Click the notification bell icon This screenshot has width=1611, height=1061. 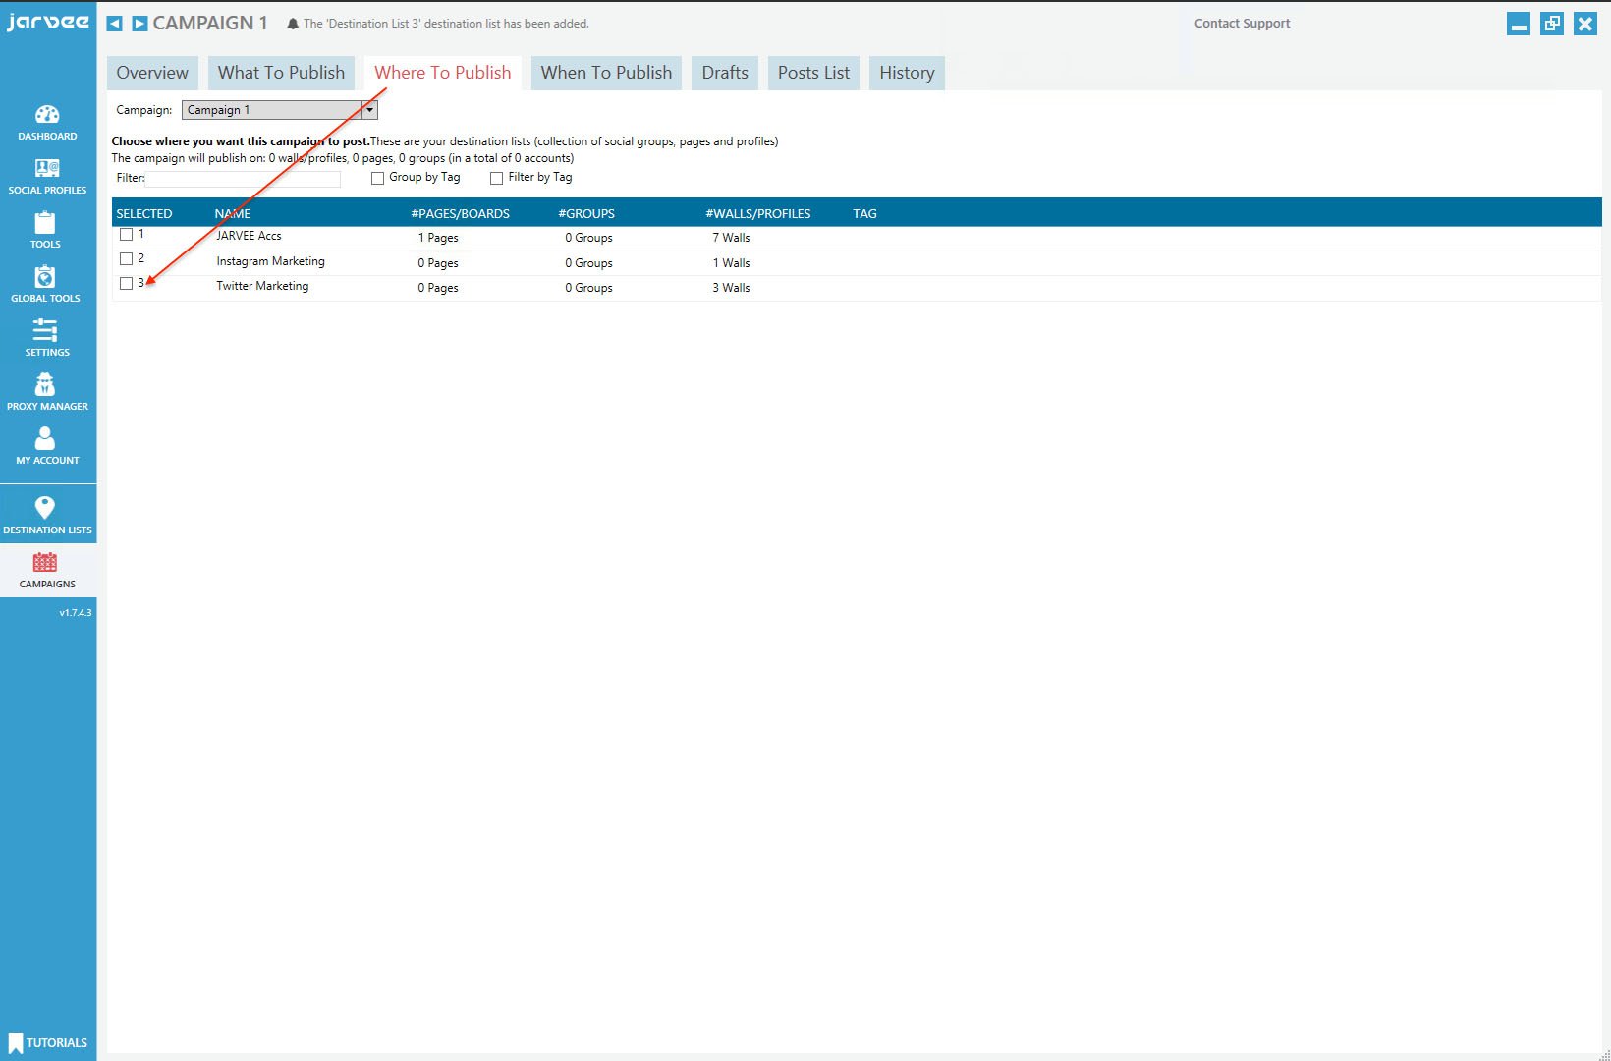point(293,23)
